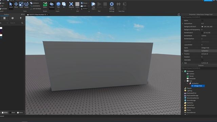Pick the Rotate tool

[x=26, y=5]
